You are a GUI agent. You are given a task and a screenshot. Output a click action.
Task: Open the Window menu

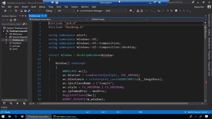85,7
